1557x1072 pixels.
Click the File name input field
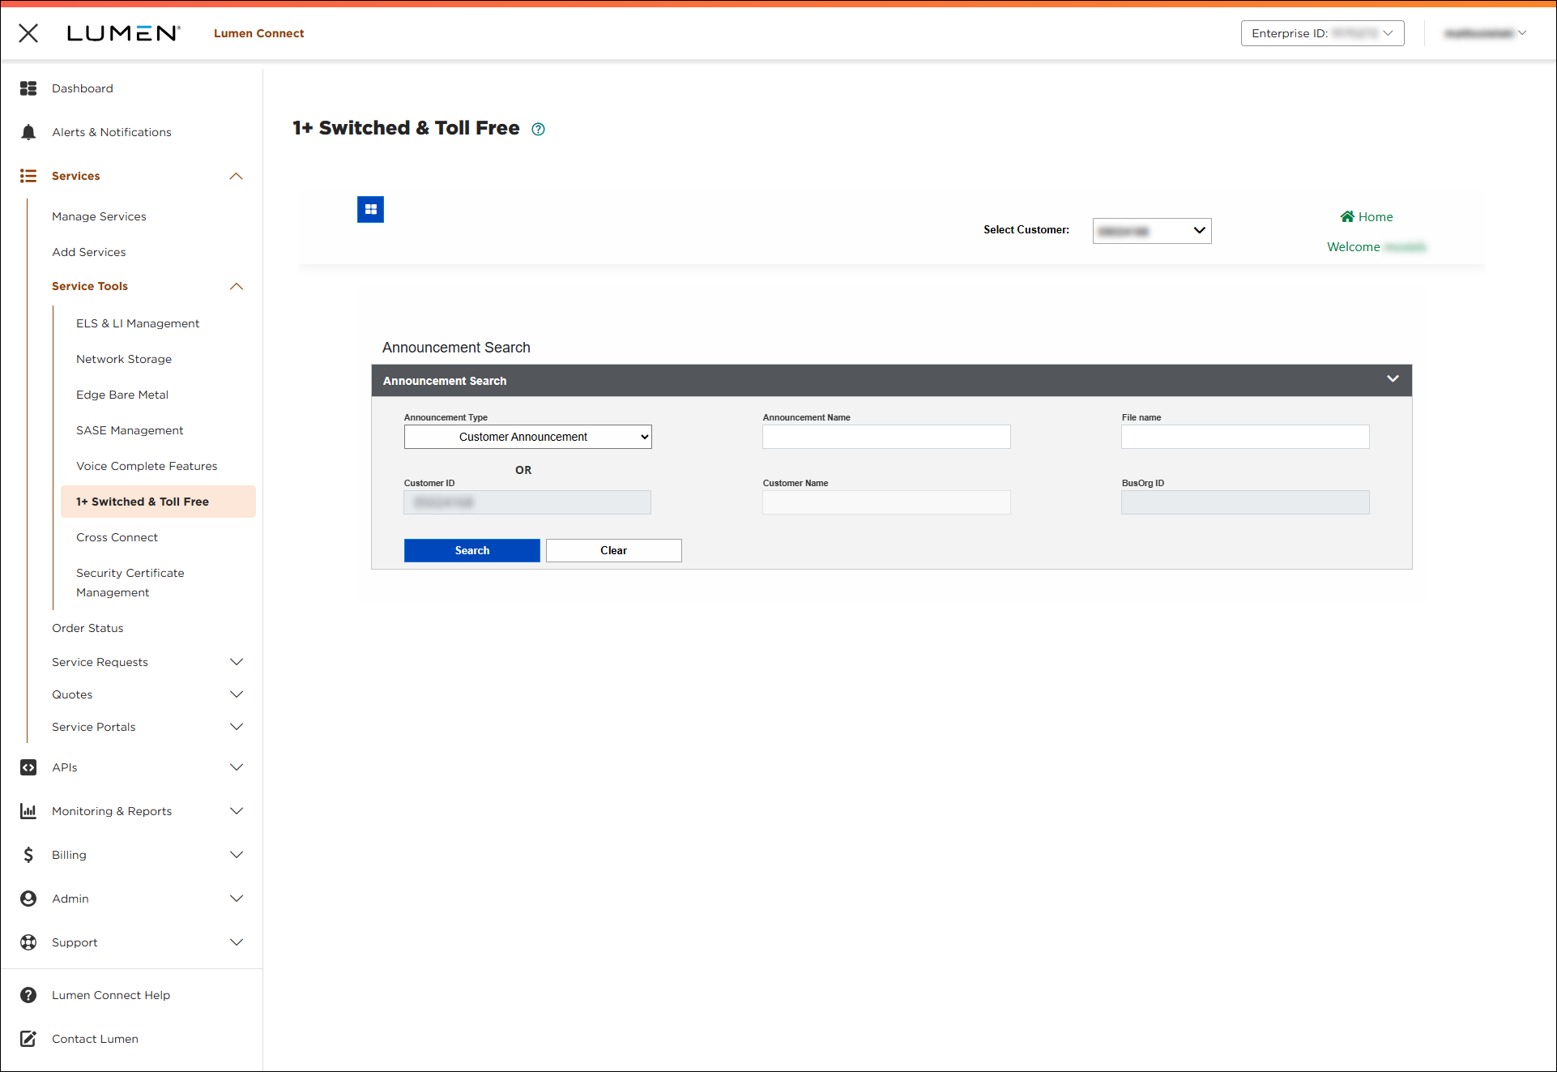[1245, 437]
